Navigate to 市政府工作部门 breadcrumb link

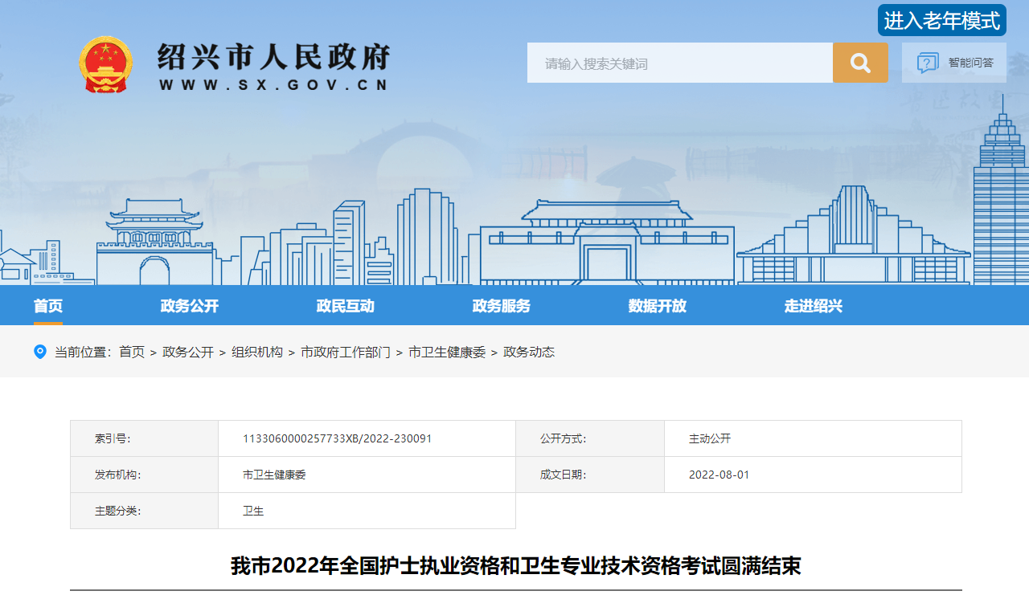tap(346, 352)
